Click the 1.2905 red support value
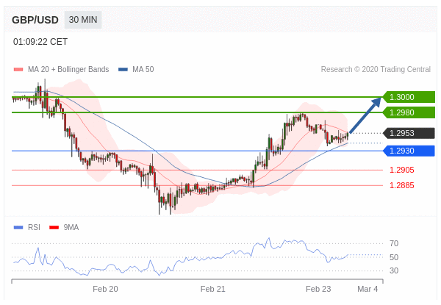Image resolution: width=441 pixels, height=305 pixels. point(401,170)
